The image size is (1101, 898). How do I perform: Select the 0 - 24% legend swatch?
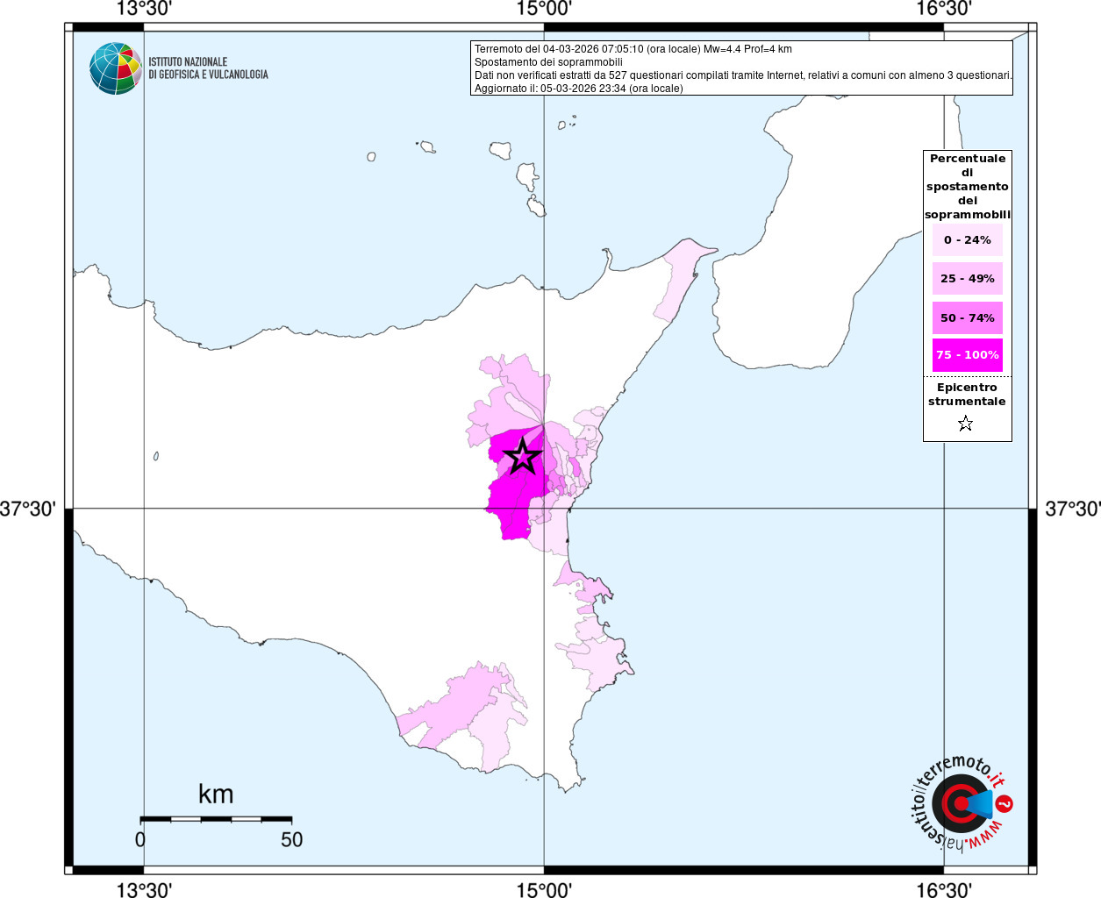[x=968, y=240]
